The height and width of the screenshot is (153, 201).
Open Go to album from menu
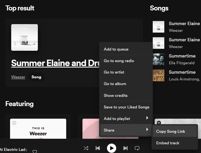(115, 84)
